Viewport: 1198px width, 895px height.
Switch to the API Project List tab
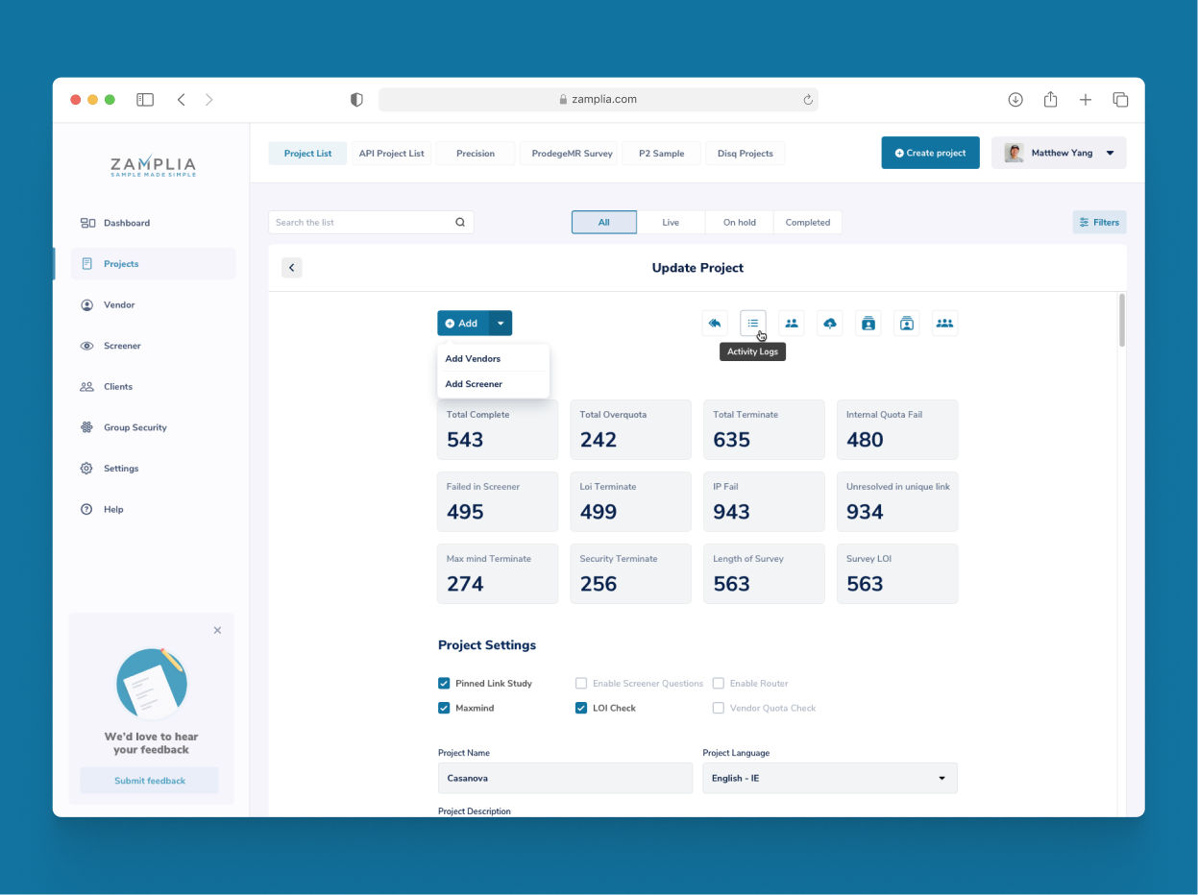(x=391, y=154)
